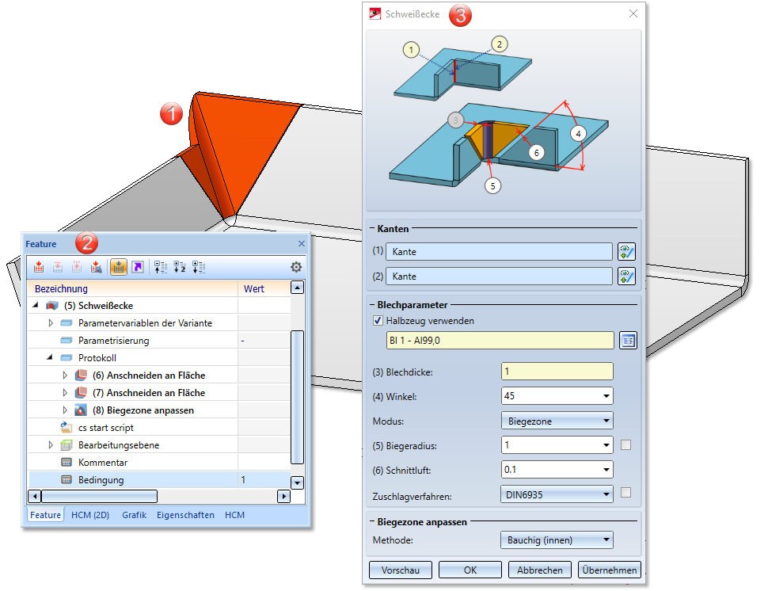This screenshot has height=591, width=768.
Task: Click the Bedingung row icon
Action: pyautogui.click(x=67, y=480)
